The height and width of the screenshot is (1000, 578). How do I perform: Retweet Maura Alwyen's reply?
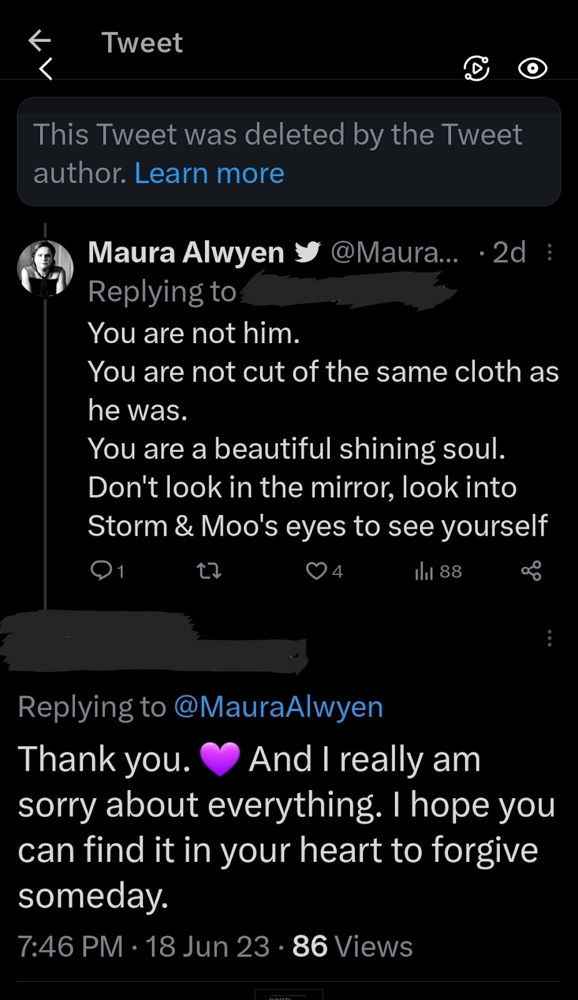tap(209, 571)
